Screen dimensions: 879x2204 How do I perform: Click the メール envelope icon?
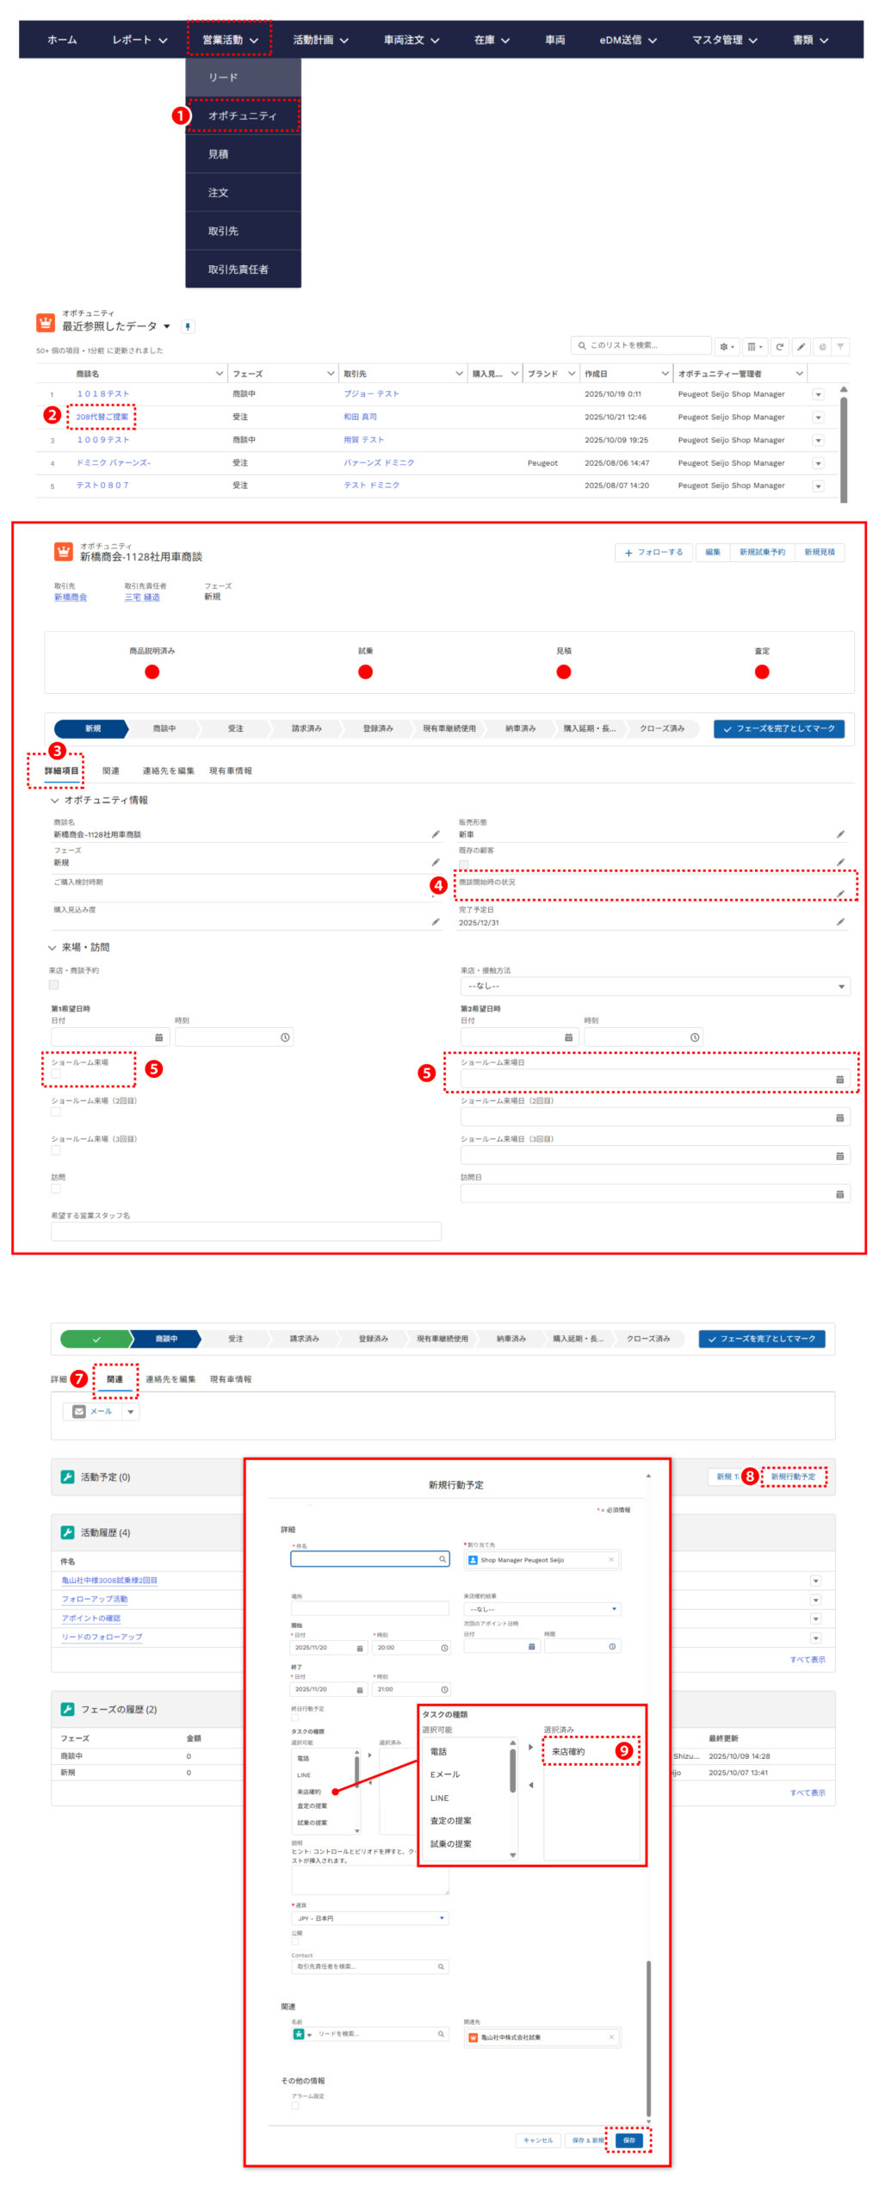point(79,1411)
